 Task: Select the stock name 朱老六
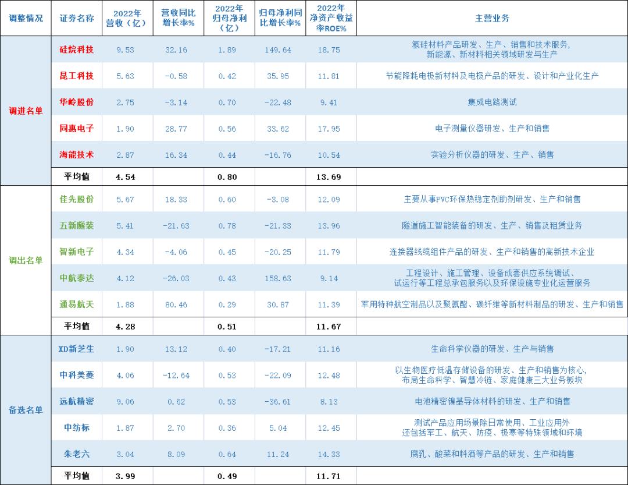point(77,454)
